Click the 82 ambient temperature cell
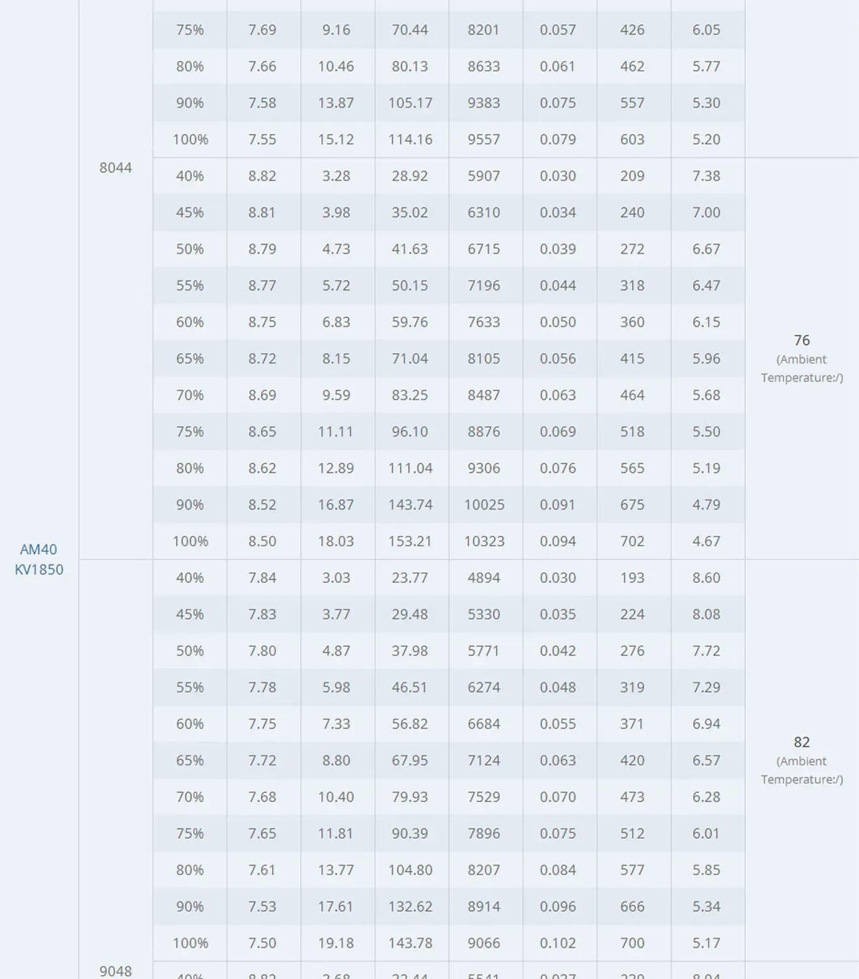 point(802,760)
